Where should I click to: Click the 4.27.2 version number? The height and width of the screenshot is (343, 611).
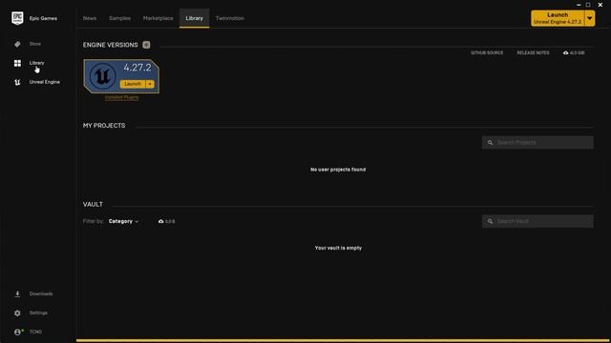(x=137, y=68)
